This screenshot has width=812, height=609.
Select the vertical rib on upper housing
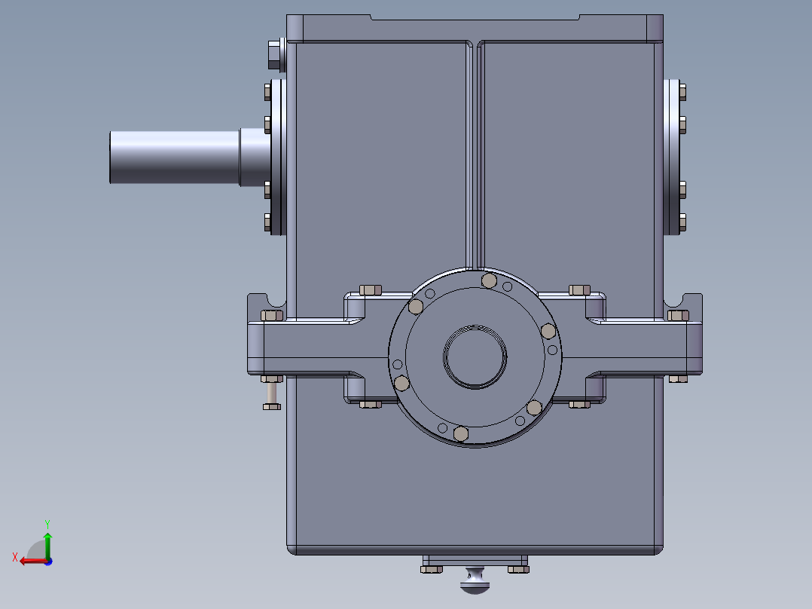tap(475, 155)
